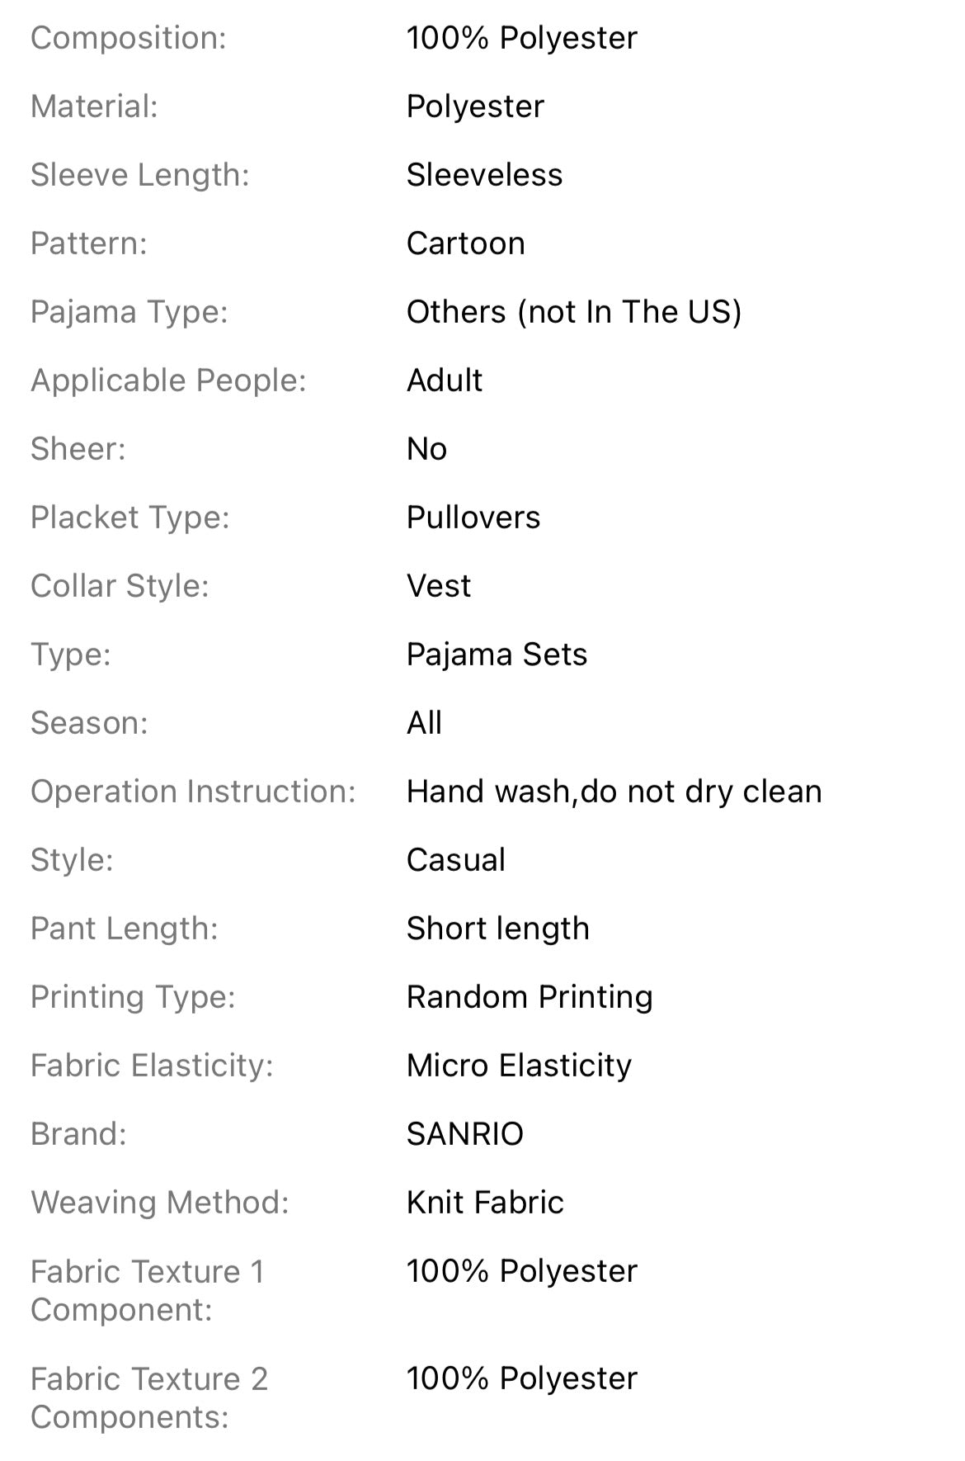
Task: Tap the "Pullovers" placket type value
Action: point(473,518)
